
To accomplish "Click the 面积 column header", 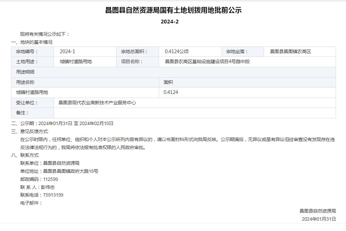I will 248,82.
